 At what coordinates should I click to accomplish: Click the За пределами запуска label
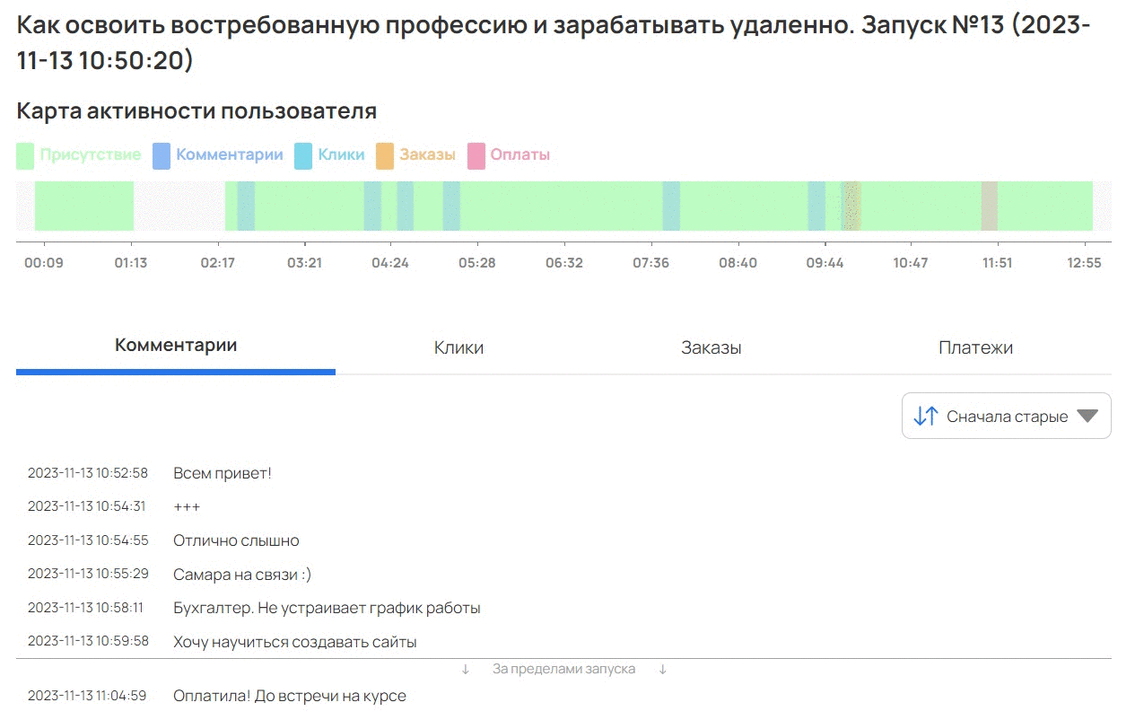pos(563,669)
